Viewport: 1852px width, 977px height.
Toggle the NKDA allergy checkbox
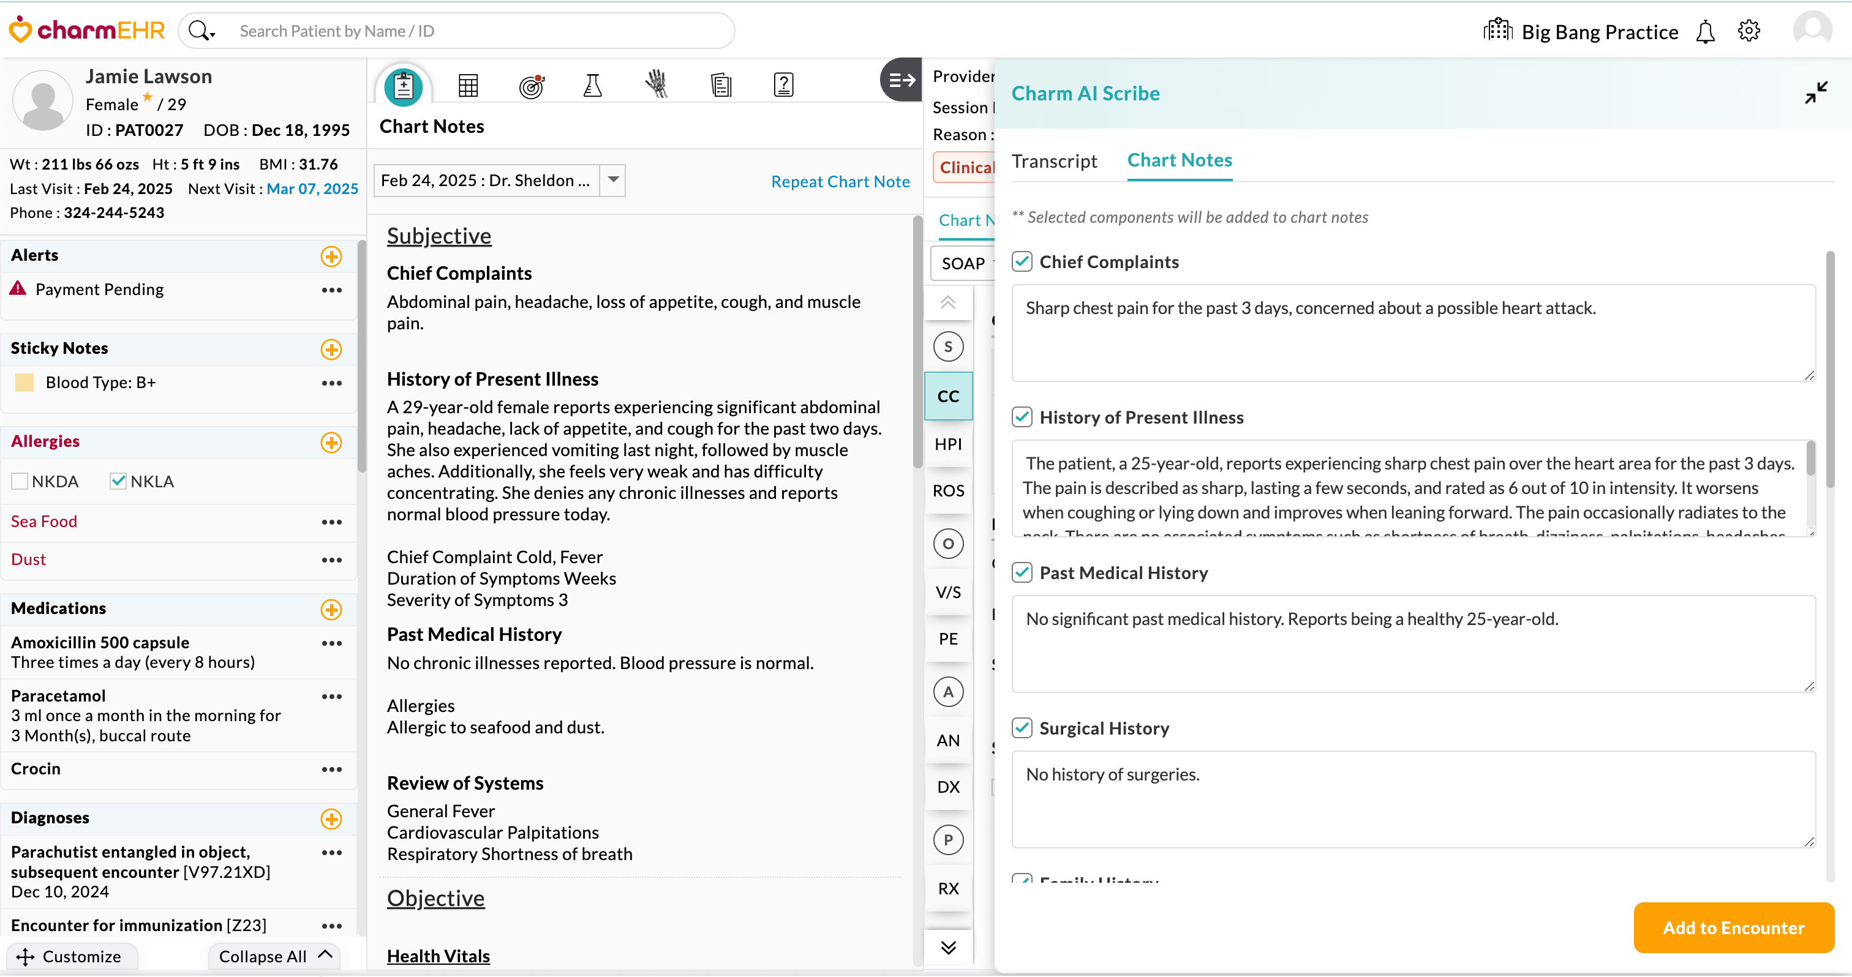coord(20,481)
